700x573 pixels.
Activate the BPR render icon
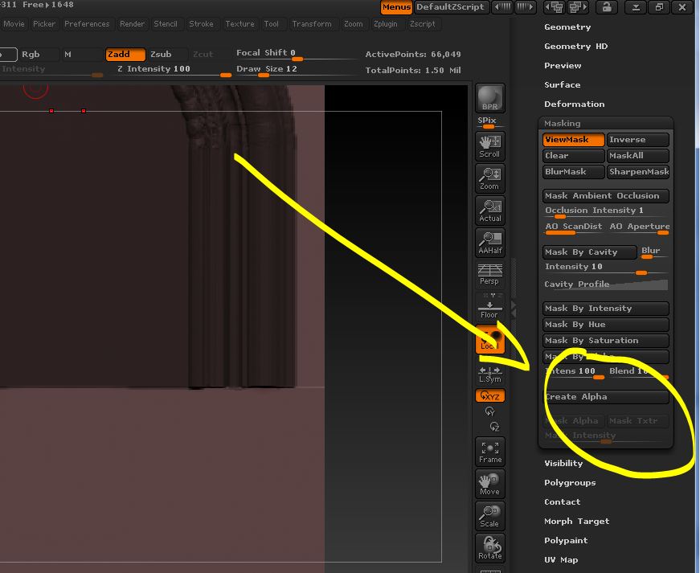tap(490, 98)
